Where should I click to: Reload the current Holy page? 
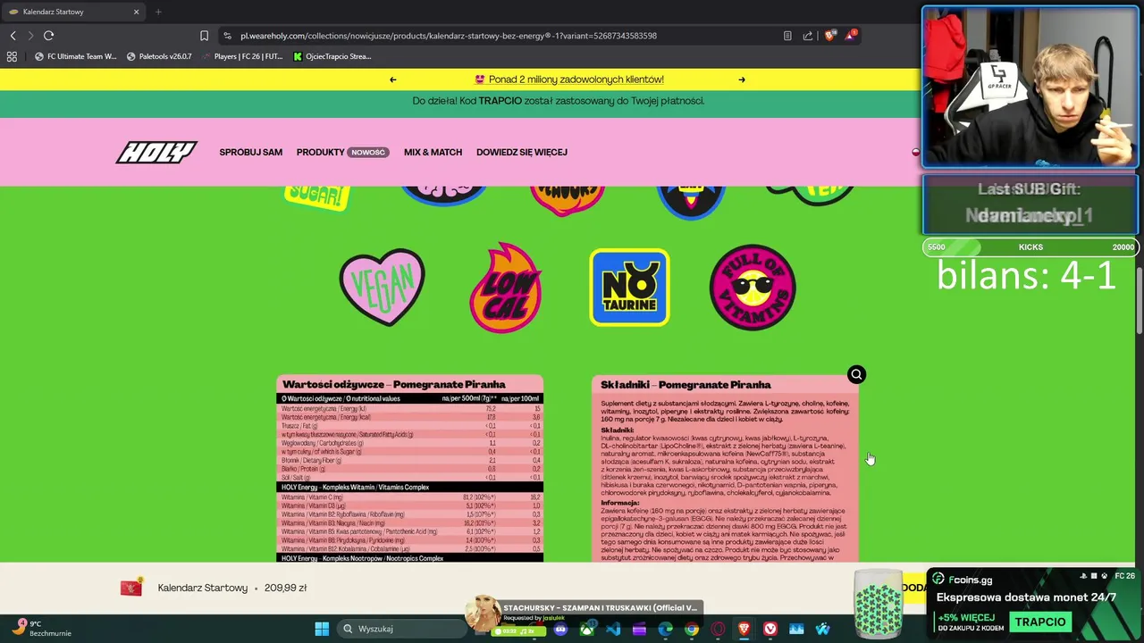pos(48,36)
